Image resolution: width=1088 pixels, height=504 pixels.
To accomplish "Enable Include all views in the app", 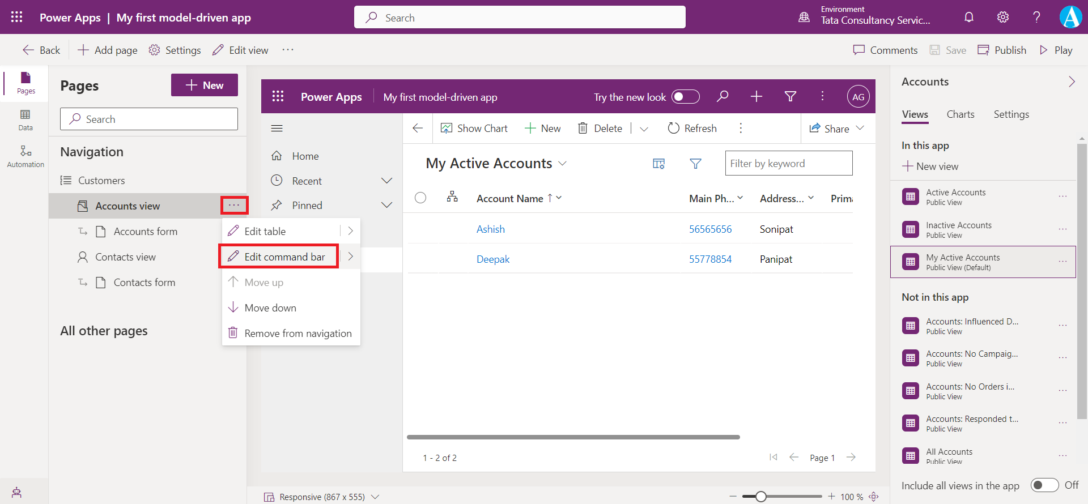I will click(1044, 485).
